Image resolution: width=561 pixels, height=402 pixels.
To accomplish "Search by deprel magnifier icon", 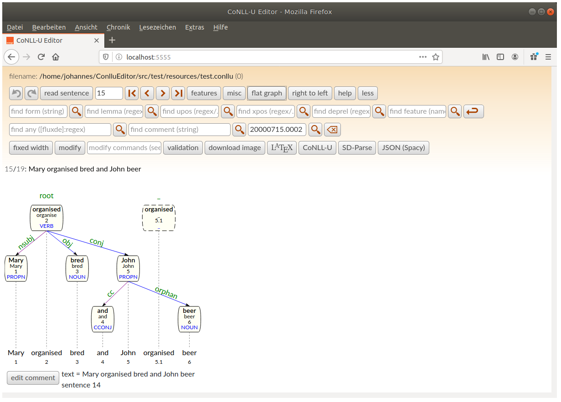I will click(379, 111).
